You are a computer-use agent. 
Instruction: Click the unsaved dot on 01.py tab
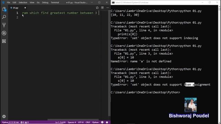pos(25,8)
